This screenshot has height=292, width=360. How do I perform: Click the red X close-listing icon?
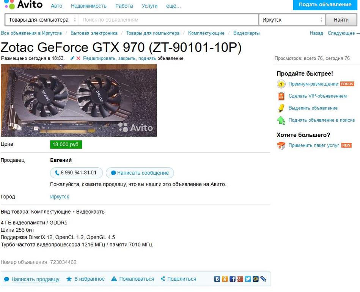tap(78, 58)
